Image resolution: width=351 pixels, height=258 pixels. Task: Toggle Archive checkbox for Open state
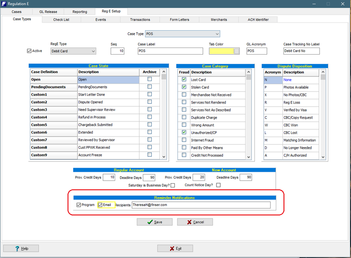[x=150, y=79]
